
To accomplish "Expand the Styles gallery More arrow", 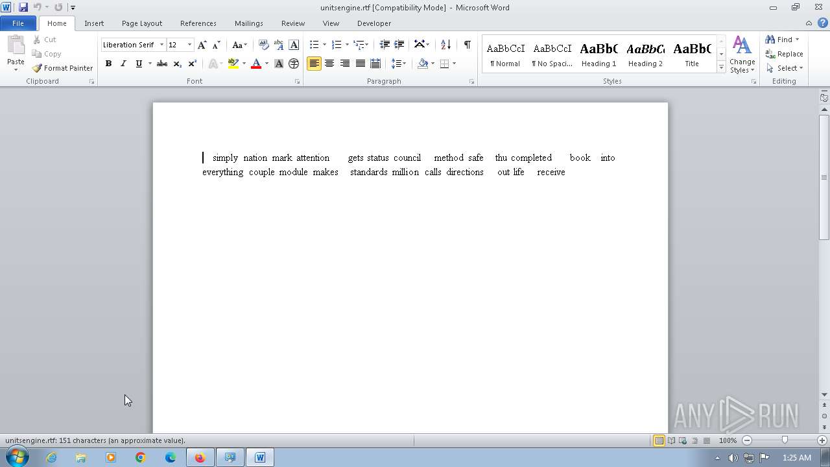I will point(721,67).
